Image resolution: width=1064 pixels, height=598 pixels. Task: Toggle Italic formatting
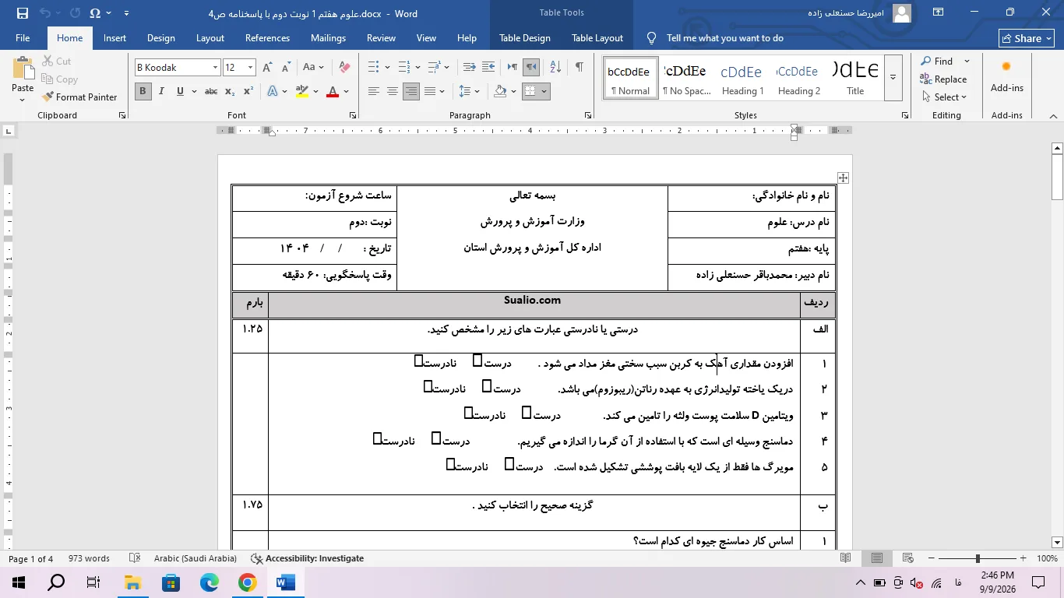click(161, 91)
